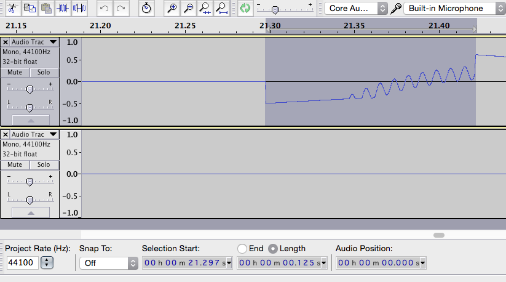Close the first audio track
The image size is (506, 282).
point(6,42)
